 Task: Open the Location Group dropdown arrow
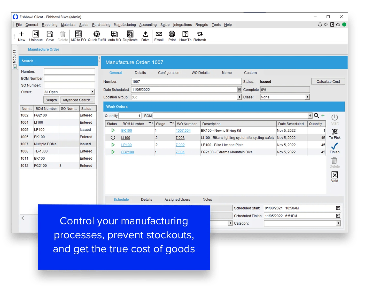point(239,97)
